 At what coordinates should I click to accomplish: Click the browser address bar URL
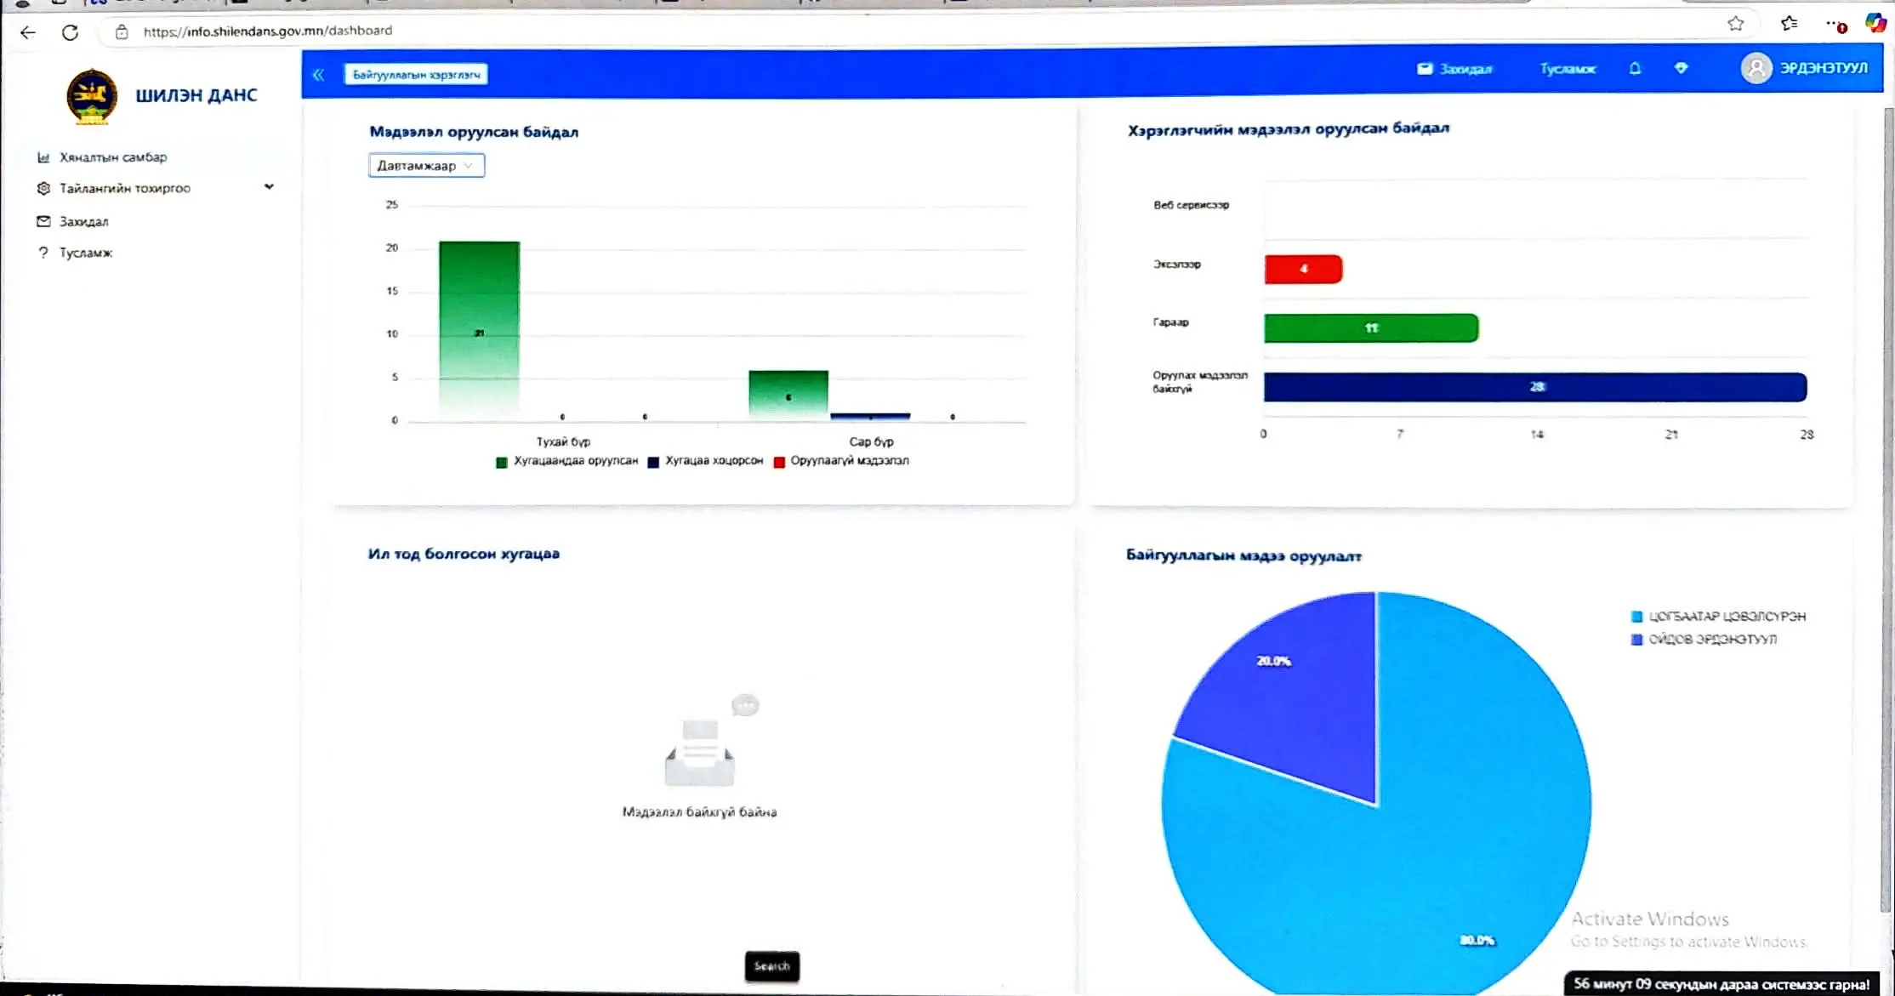point(267,31)
